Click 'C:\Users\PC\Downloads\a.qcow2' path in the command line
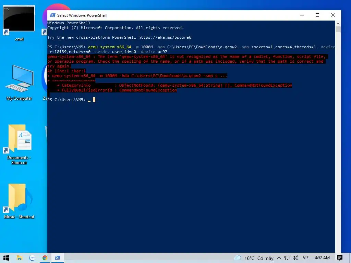Screen dimensions: 351x263 (202, 47)
